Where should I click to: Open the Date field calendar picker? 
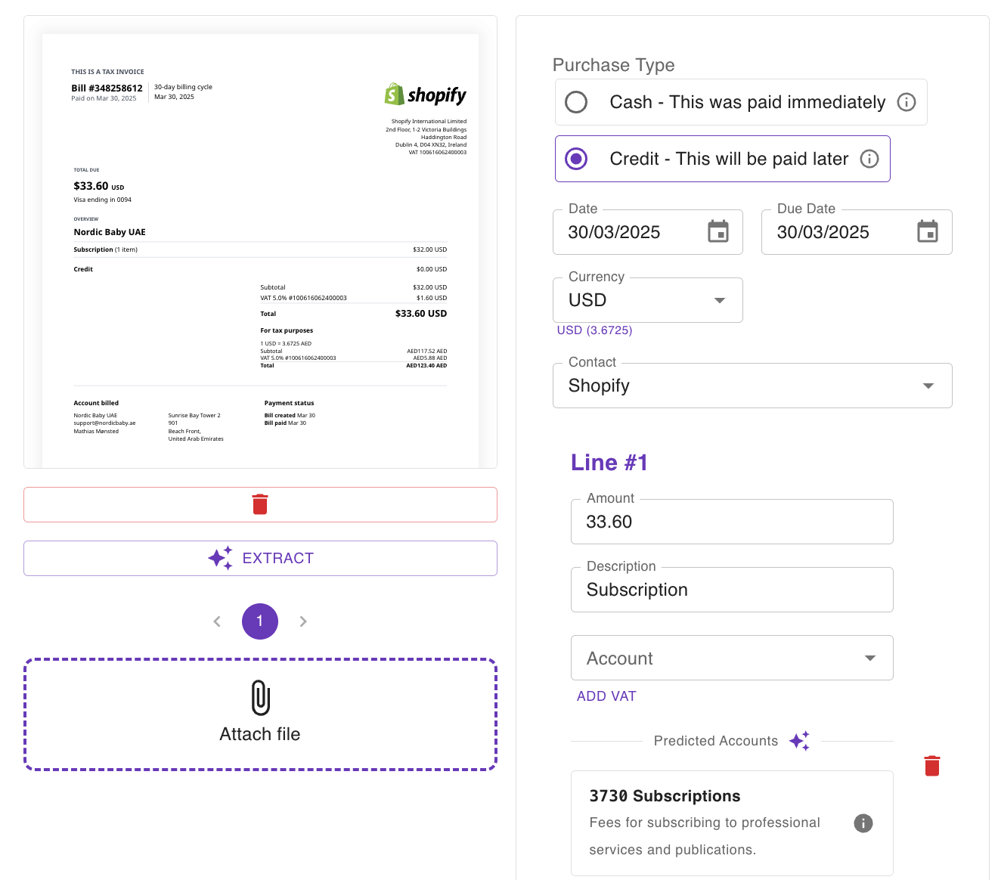coord(718,231)
